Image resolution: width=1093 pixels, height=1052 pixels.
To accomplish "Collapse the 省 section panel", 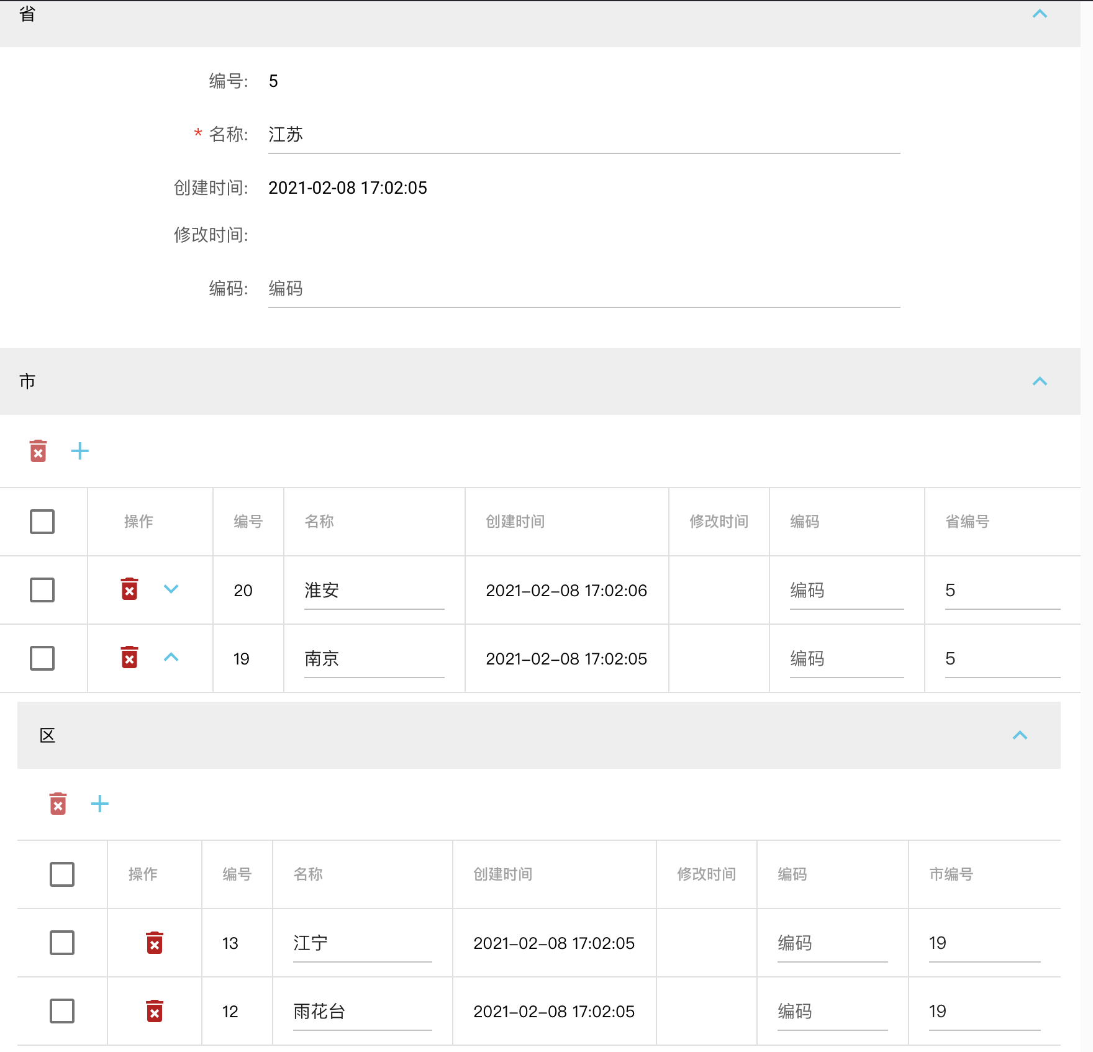I will tap(1040, 14).
